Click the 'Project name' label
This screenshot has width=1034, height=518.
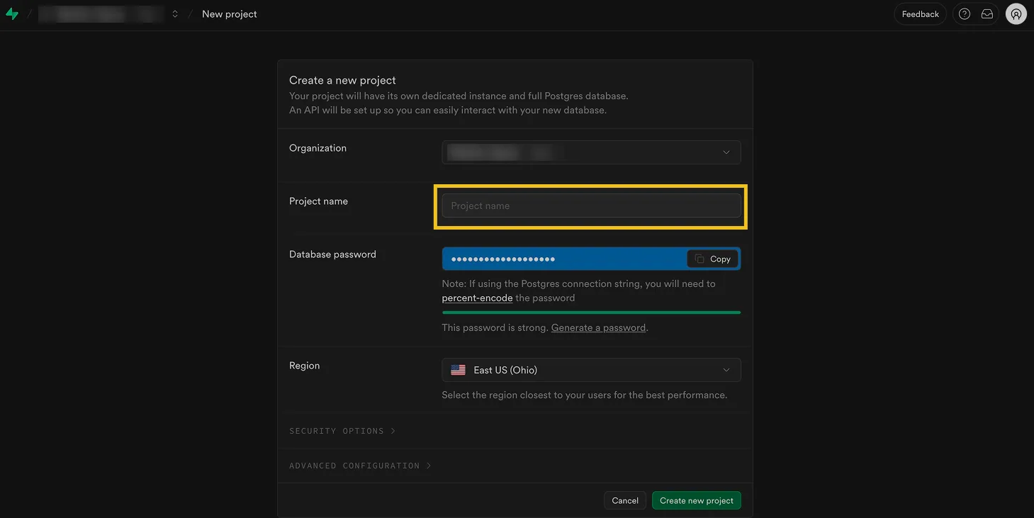coord(318,201)
